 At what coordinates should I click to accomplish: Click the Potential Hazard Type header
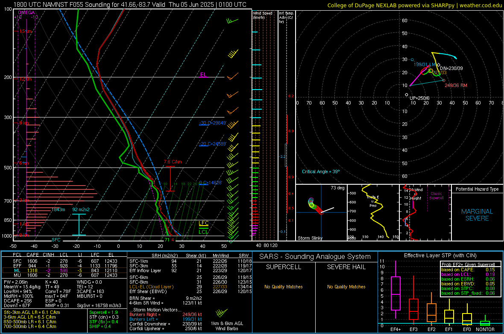coord(477,189)
